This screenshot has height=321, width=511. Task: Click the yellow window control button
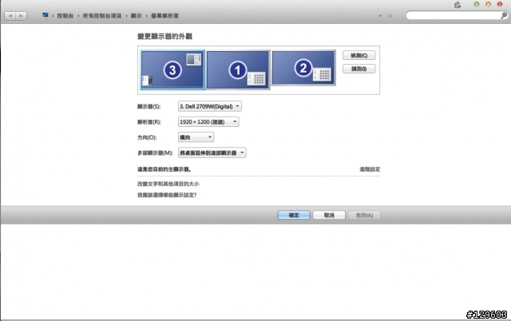click(488, 4)
